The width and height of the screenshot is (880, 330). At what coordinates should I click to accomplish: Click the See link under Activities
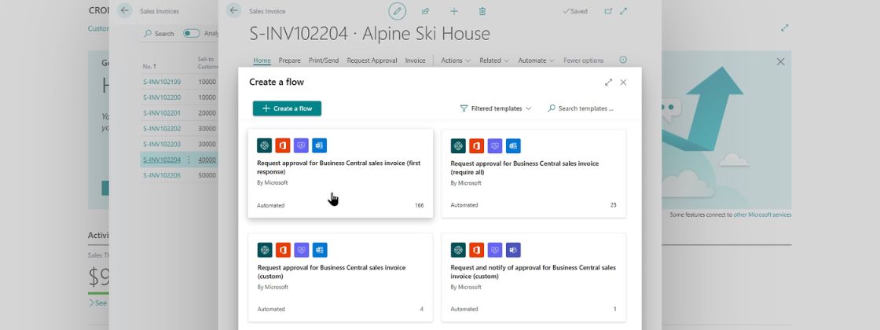98,303
